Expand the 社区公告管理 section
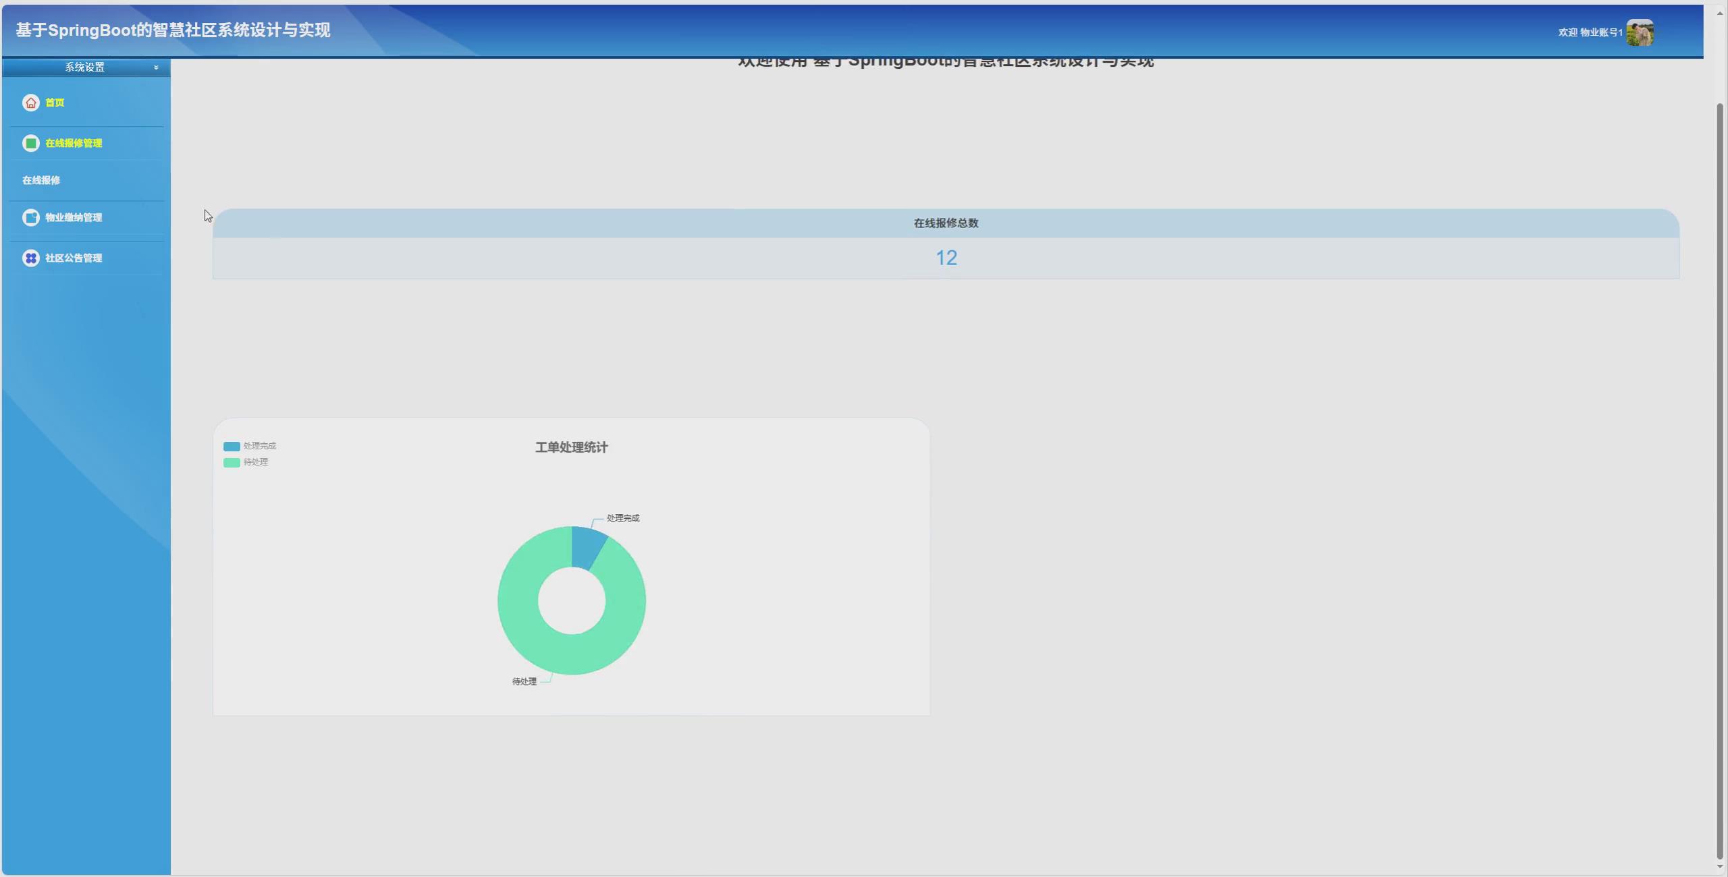 (74, 258)
